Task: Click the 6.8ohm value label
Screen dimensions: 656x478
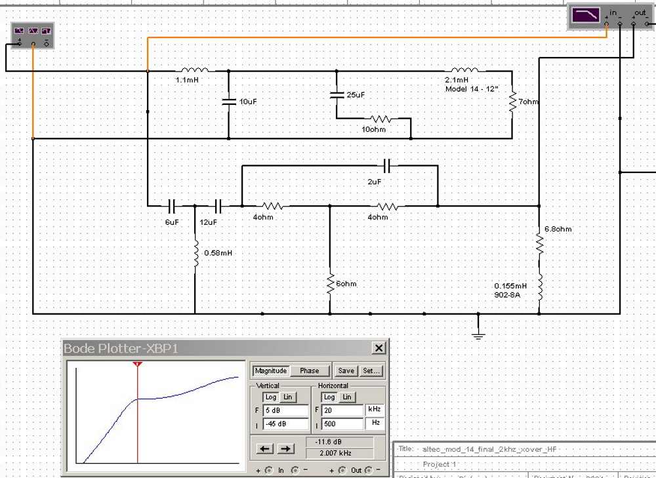Action: click(x=558, y=229)
